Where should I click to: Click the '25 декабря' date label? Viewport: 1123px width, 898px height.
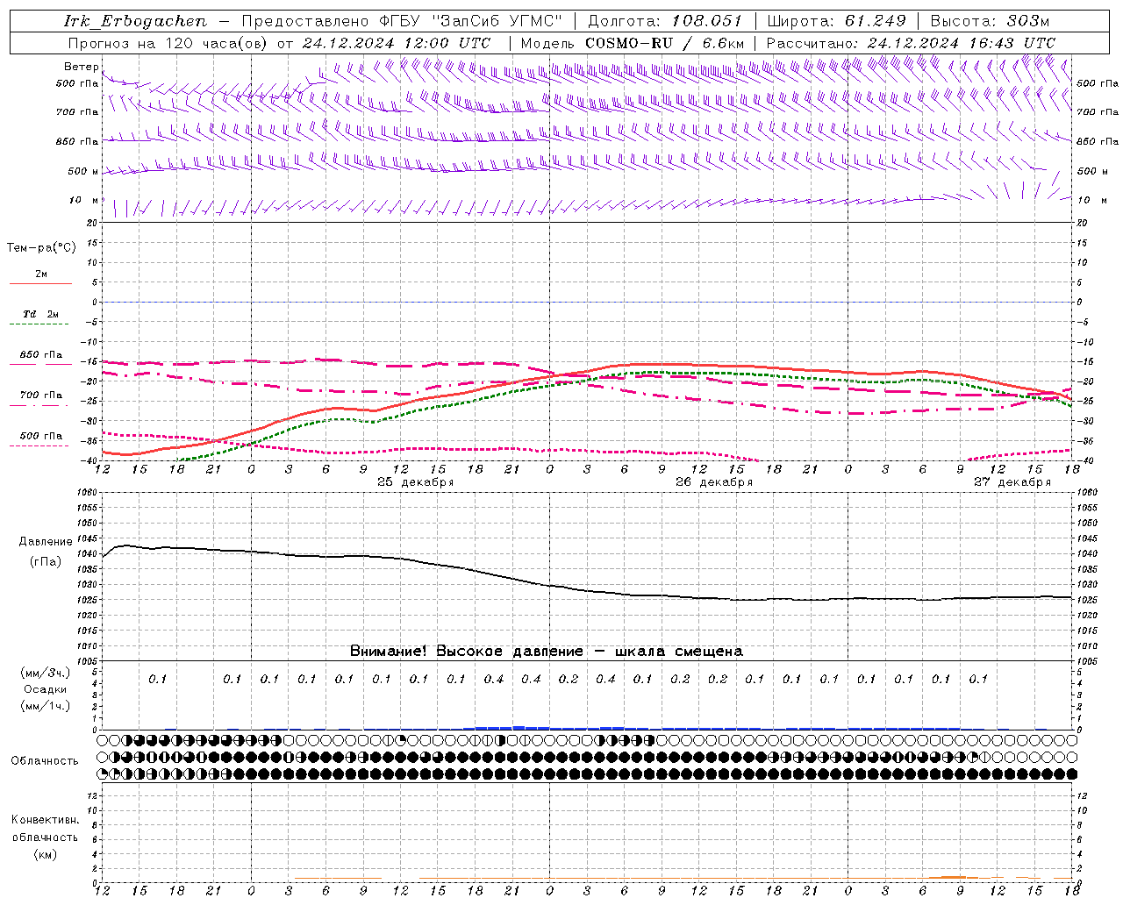coord(415,482)
